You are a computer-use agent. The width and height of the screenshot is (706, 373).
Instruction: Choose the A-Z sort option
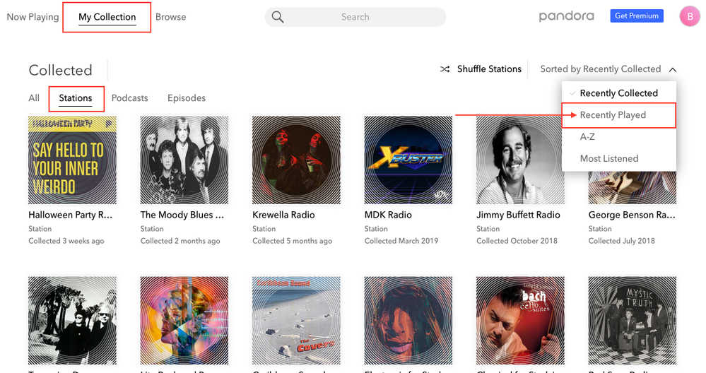[x=587, y=137]
